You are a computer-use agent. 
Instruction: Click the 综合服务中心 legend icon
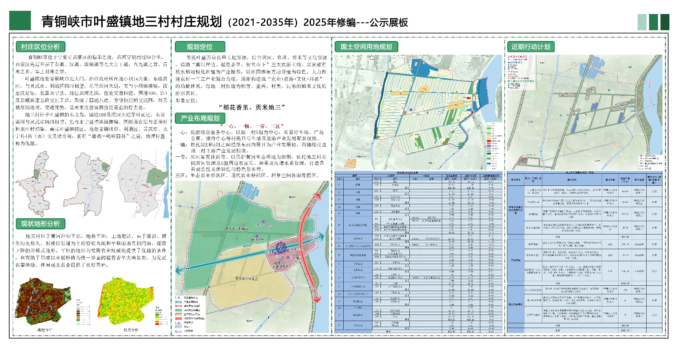point(179,298)
